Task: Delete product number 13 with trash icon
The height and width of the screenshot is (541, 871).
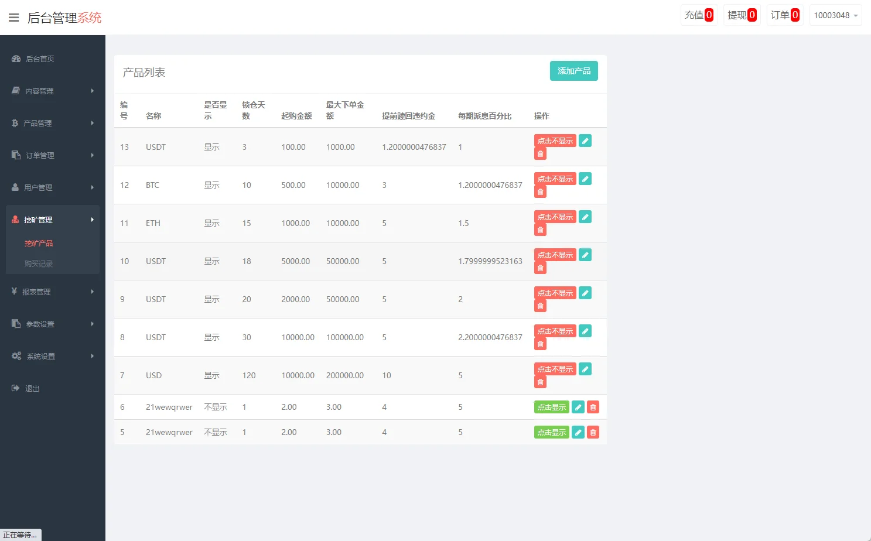Action: (540, 154)
